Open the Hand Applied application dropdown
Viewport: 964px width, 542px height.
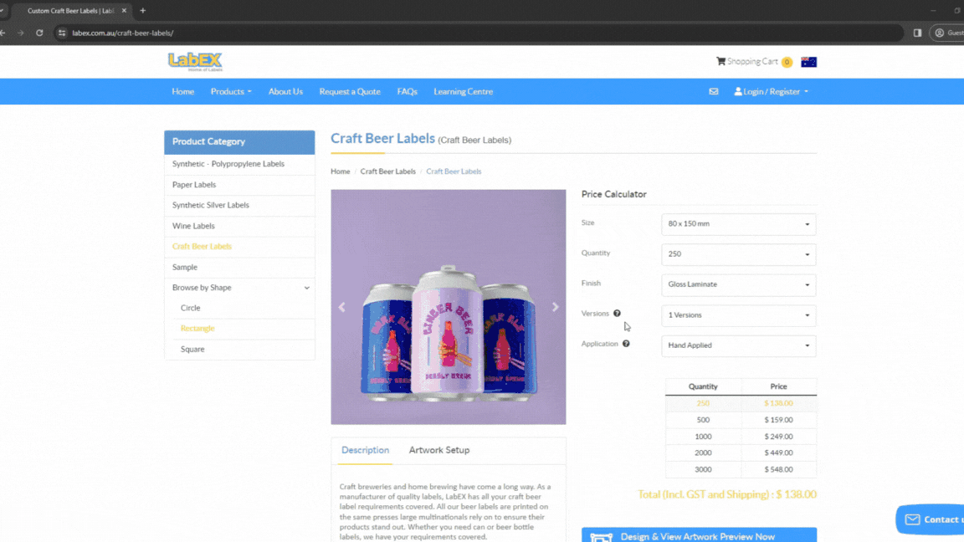[x=738, y=345]
